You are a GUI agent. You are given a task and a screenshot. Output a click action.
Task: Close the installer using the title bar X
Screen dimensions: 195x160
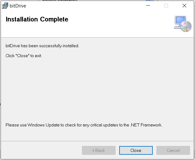coord(184,6)
